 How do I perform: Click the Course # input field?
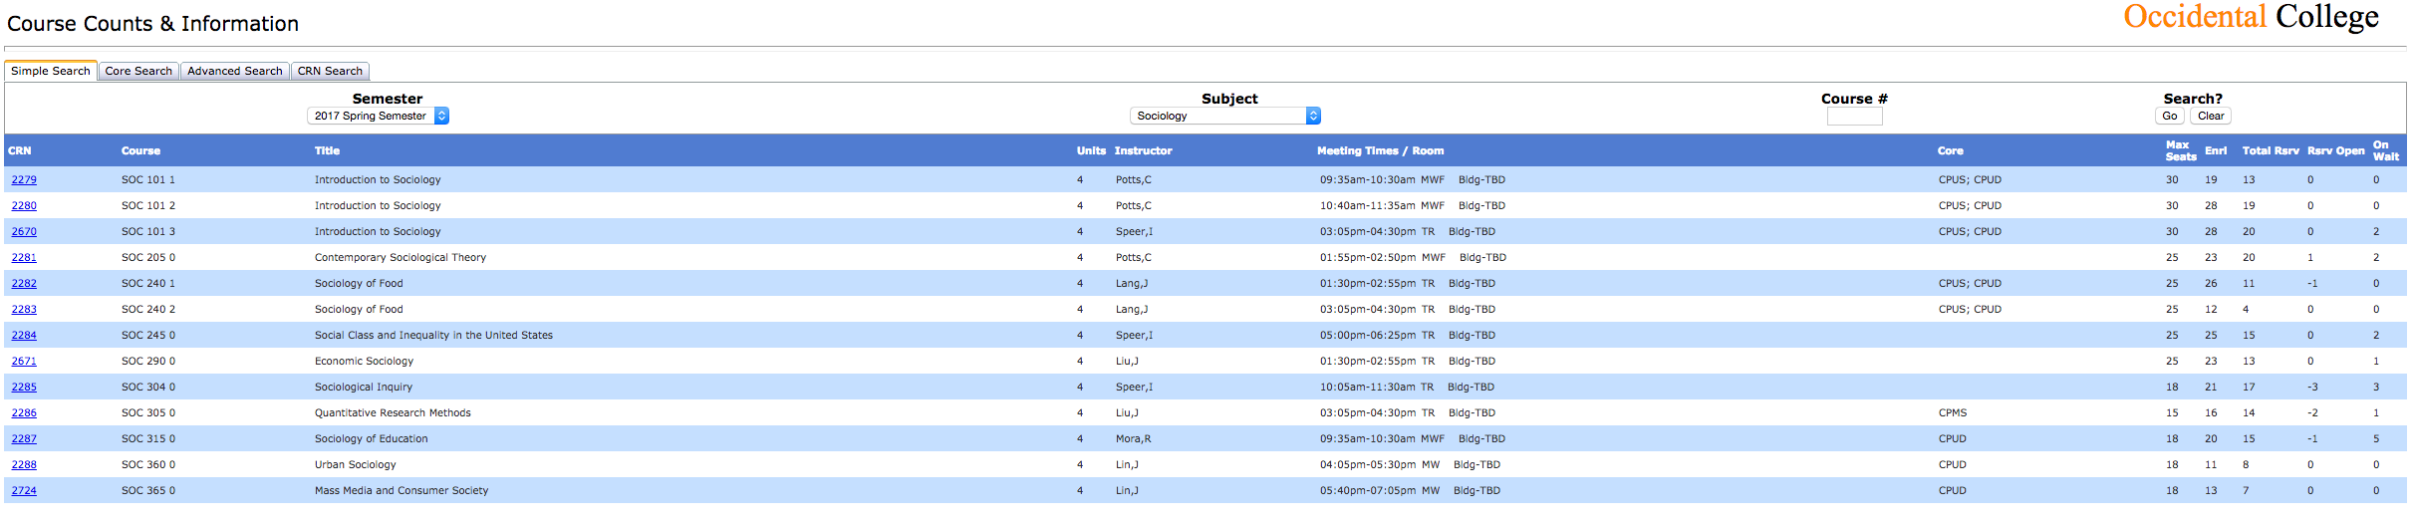point(1853,117)
